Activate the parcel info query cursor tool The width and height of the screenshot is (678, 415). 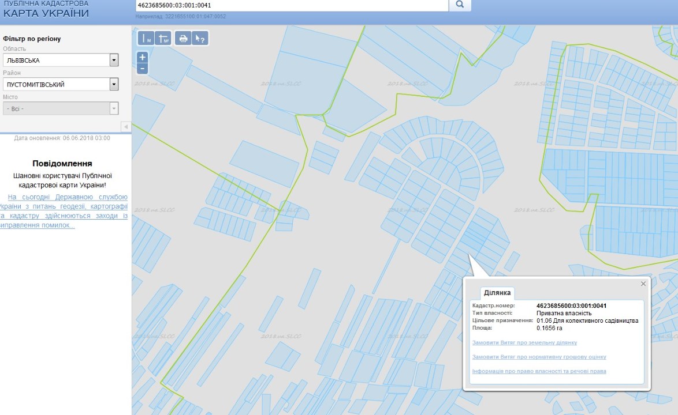point(200,39)
